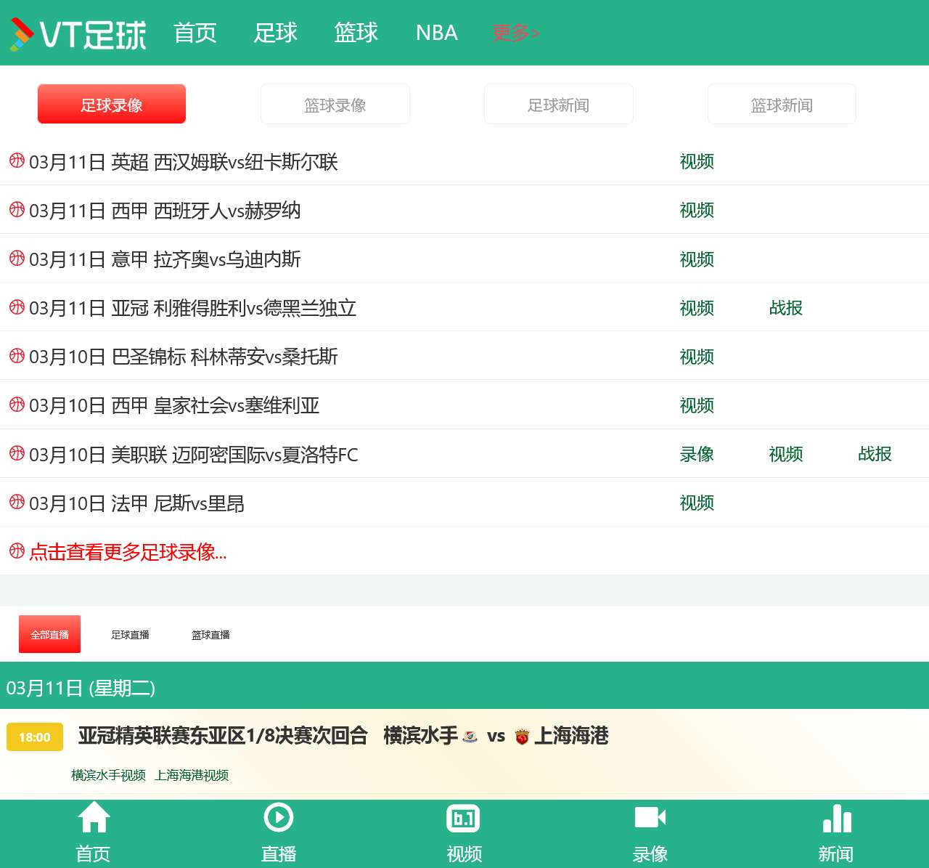929x868 pixels.
Task: Open 视频 for 尼斯vs里昂
Action: coord(697,503)
